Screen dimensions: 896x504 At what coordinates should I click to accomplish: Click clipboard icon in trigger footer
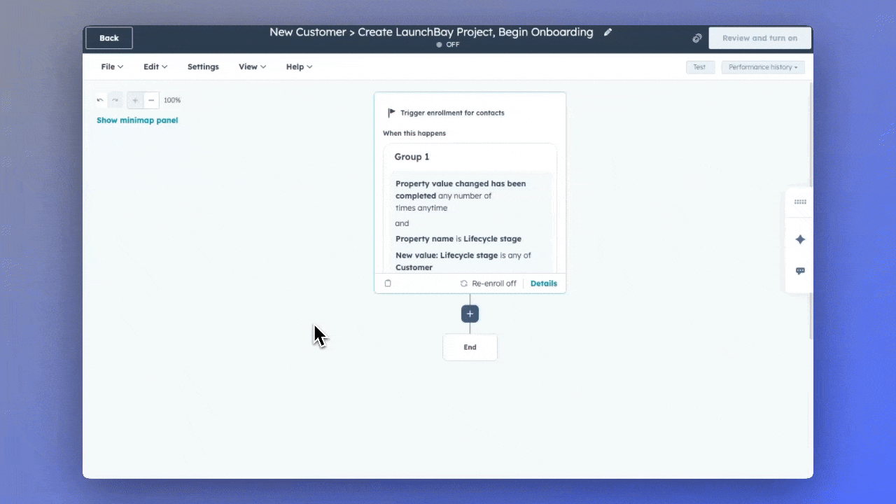coord(388,283)
